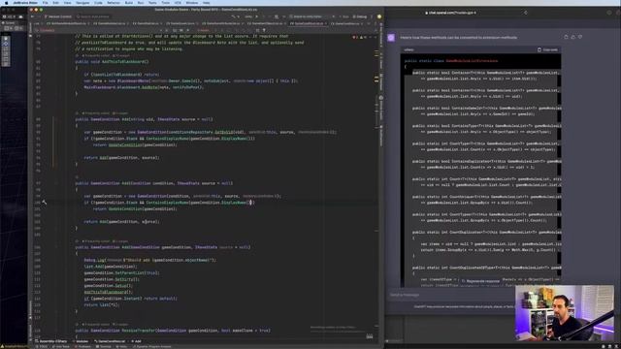Image resolution: width=621 pixels, height=349 pixels.
Task: Open the View menu
Action: click(x=67, y=3)
